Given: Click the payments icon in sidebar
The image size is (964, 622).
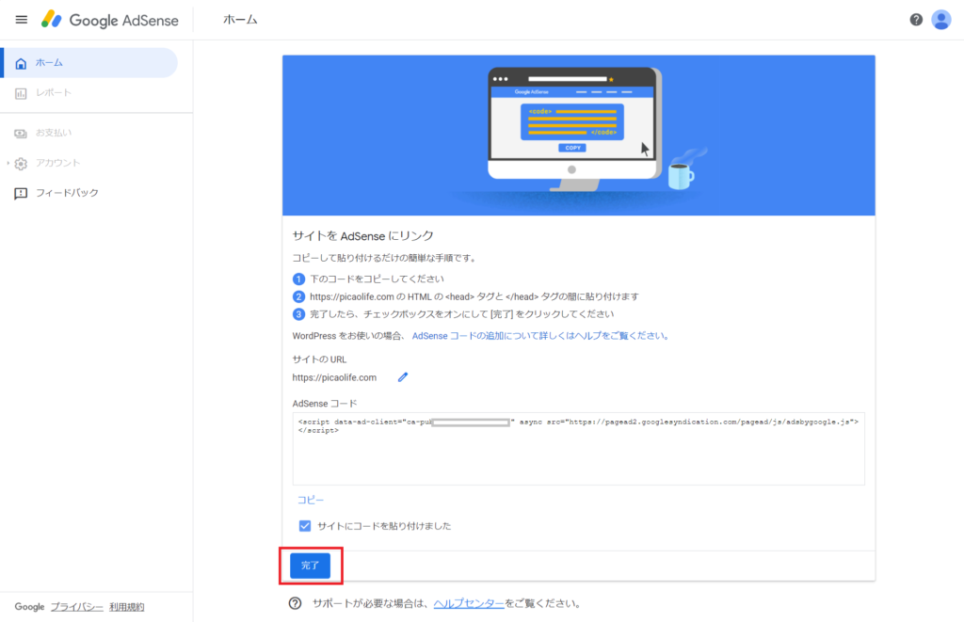Looking at the screenshot, I should tap(21, 134).
